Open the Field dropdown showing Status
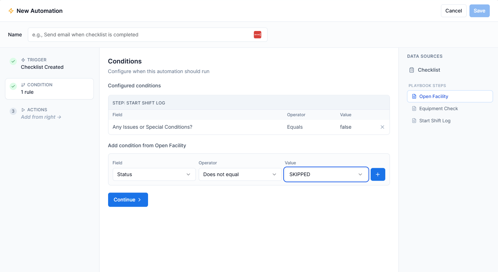Viewport: 498px width, 272px height. click(154, 174)
